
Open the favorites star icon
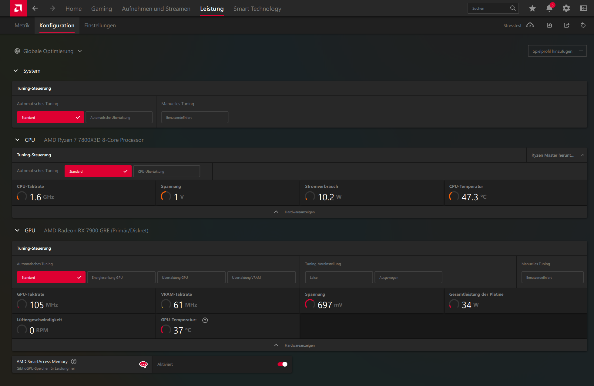click(x=532, y=8)
